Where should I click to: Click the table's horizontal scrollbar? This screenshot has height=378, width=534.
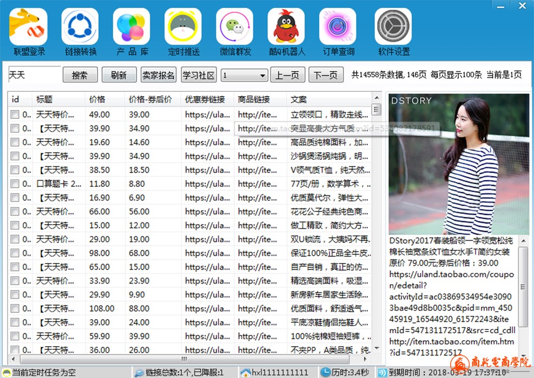pyautogui.click(x=184, y=359)
